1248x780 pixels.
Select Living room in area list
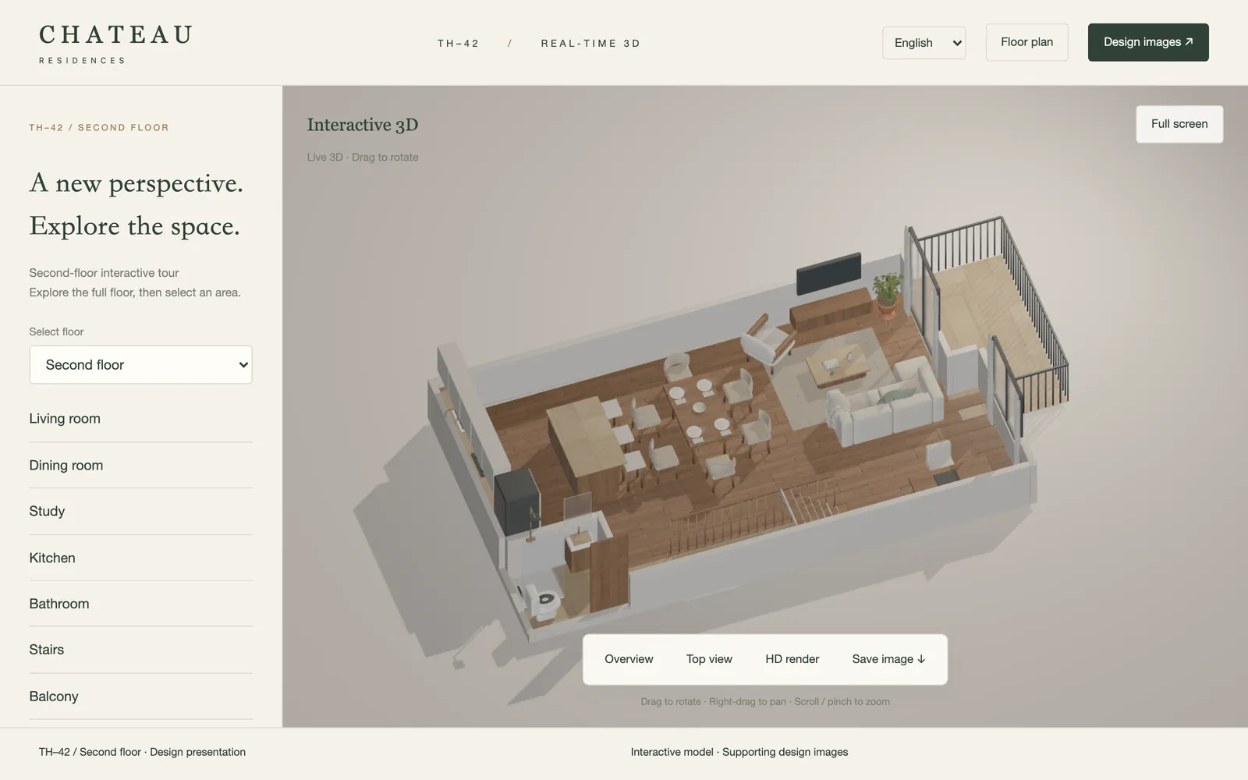point(140,419)
